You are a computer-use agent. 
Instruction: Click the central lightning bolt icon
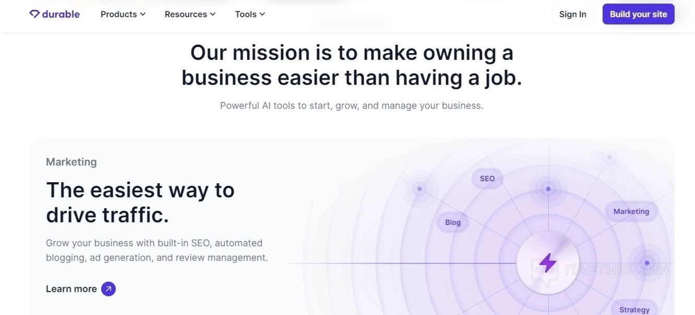click(547, 262)
